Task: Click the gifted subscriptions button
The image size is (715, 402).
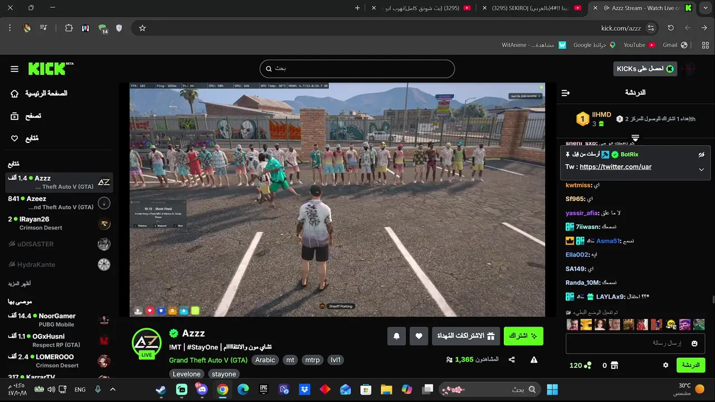Action: (466, 336)
